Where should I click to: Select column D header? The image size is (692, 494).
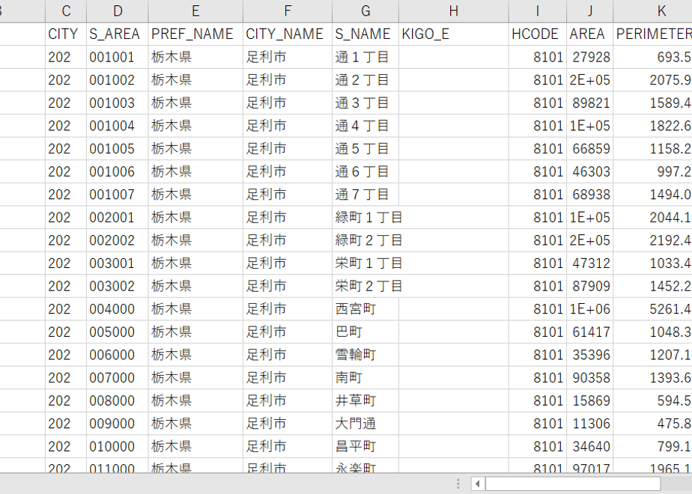[x=118, y=11]
